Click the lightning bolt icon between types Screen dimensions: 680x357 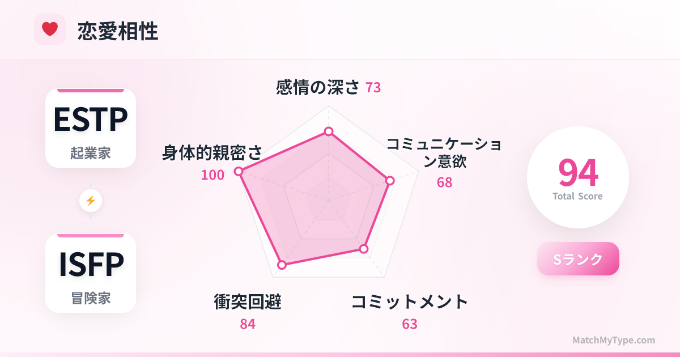coord(91,201)
